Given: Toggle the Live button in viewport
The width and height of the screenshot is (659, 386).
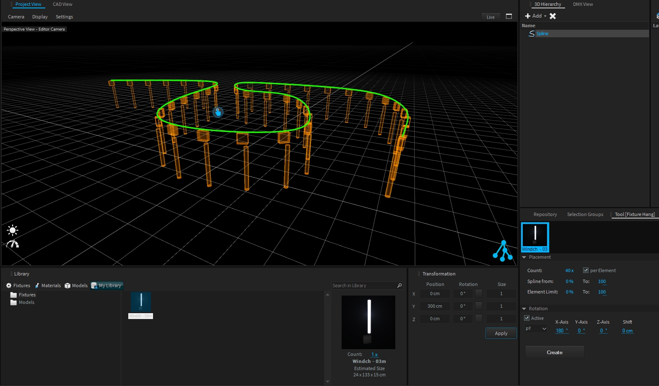Looking at the screenshot, I should click(490, 17).
